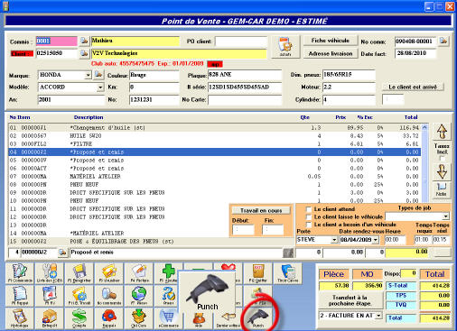Screen dimensions: 457x331
Task: Move item up with the up arrow
Action: 442,132
